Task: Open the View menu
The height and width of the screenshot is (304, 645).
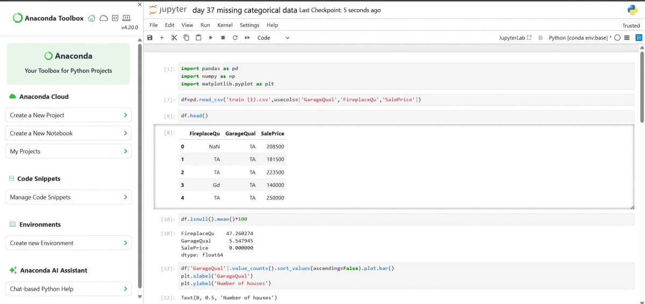Action: (188, 25)
